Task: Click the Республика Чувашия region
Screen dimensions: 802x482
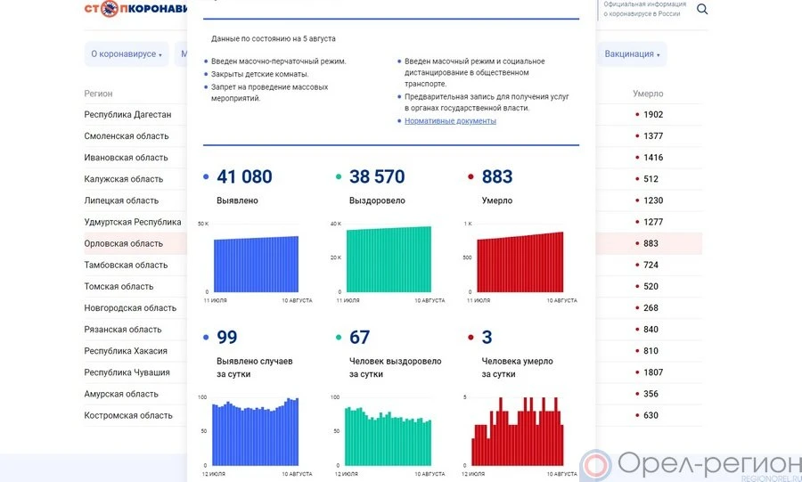Action: tap(127, 372)
